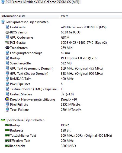Click the 400 MHz RAMDAC value
This screenshot has height=153, width=122.
click(x=67, y=79)
